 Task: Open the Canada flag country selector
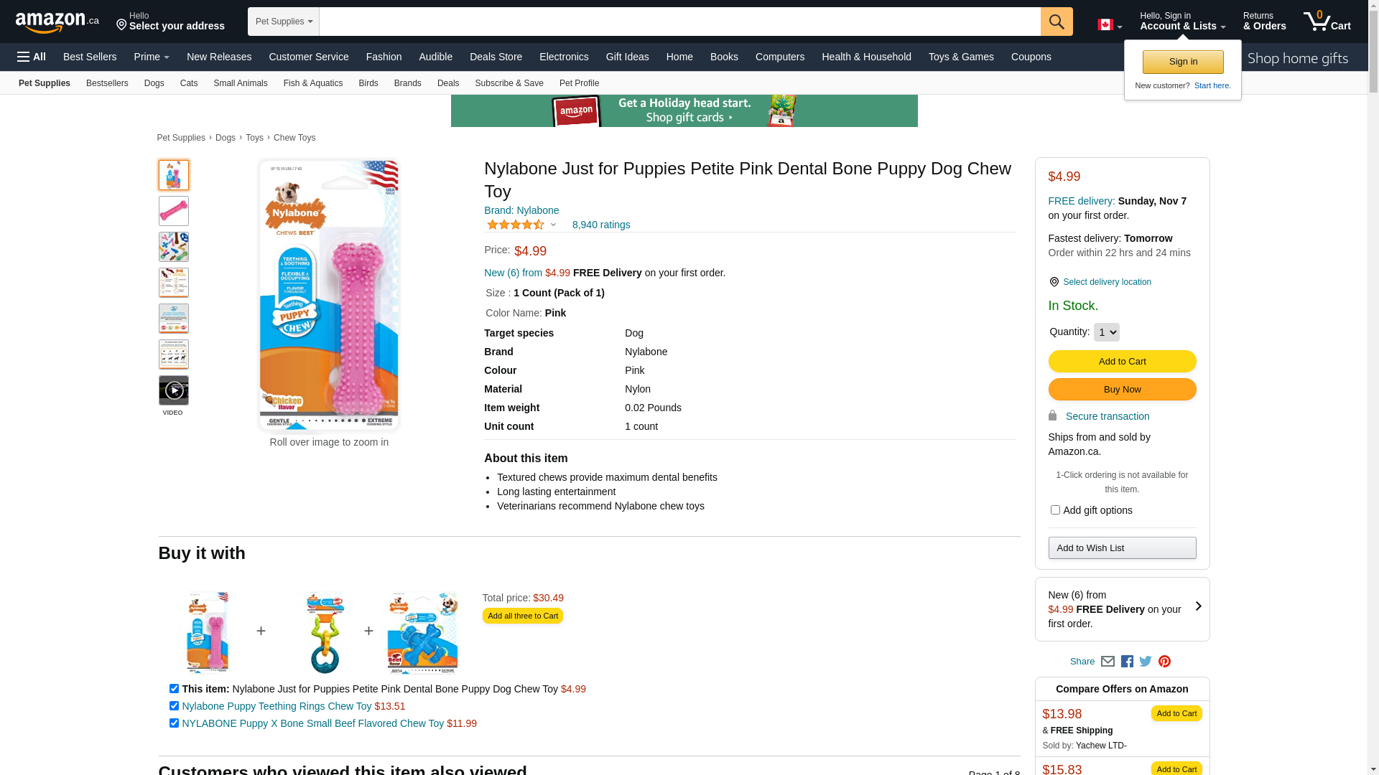point(1110,25)
